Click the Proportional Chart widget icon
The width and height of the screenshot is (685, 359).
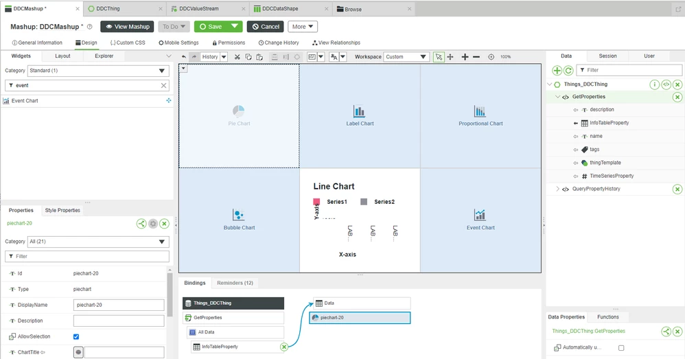(x=480, y=111)
